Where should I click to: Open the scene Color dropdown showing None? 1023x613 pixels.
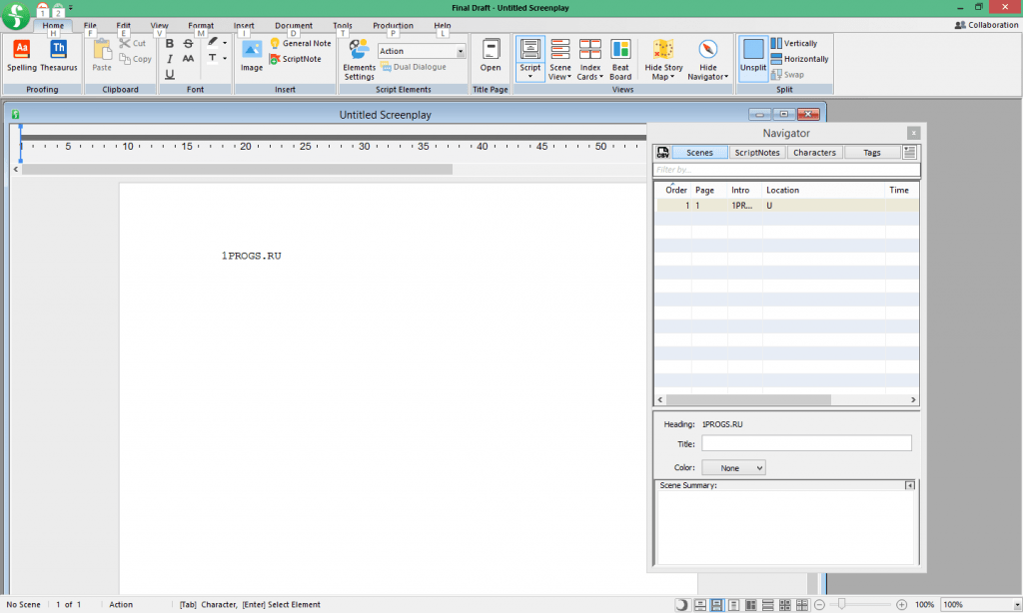(x=733, y=467)
